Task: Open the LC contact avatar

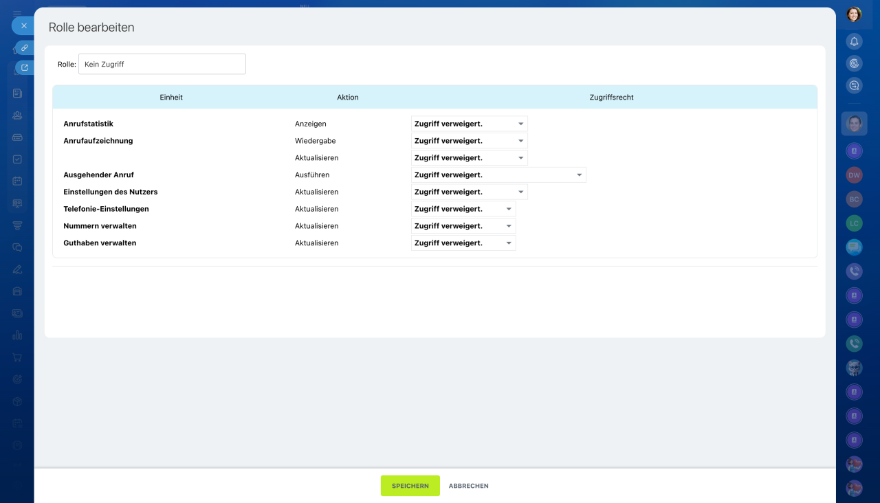Action: click(854, 223)
